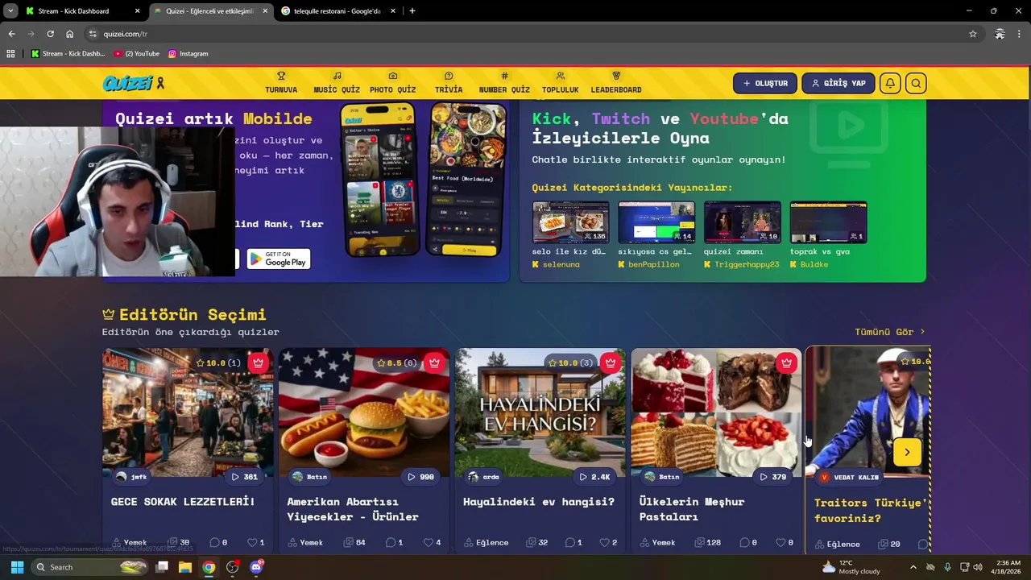Expand the system tray hidden icons chevron
The height and width of the screenshot is (580, 1031).
(913, 567)
